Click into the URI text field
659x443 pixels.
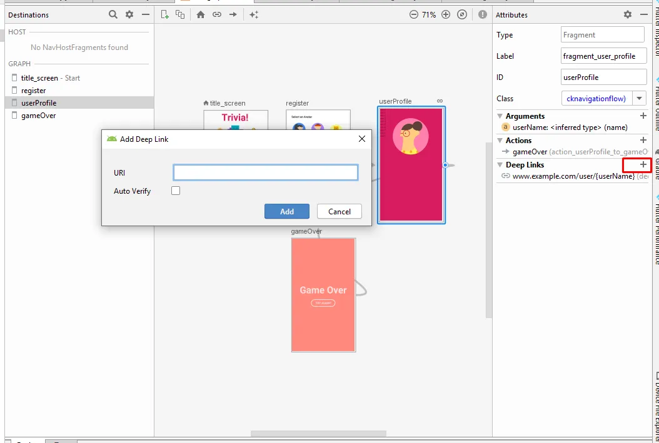coord(266,172)
